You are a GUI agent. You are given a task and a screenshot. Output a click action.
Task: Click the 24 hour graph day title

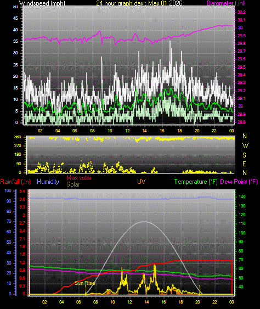pyautogui.click(x=139, y=3)
